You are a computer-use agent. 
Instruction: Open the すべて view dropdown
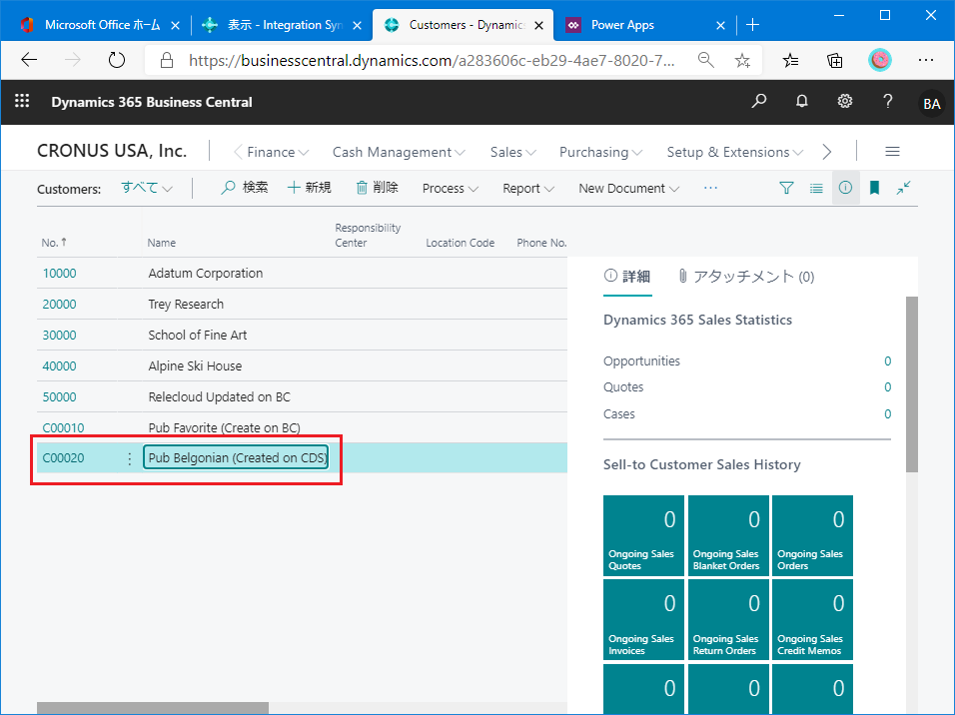coord(147,188)
